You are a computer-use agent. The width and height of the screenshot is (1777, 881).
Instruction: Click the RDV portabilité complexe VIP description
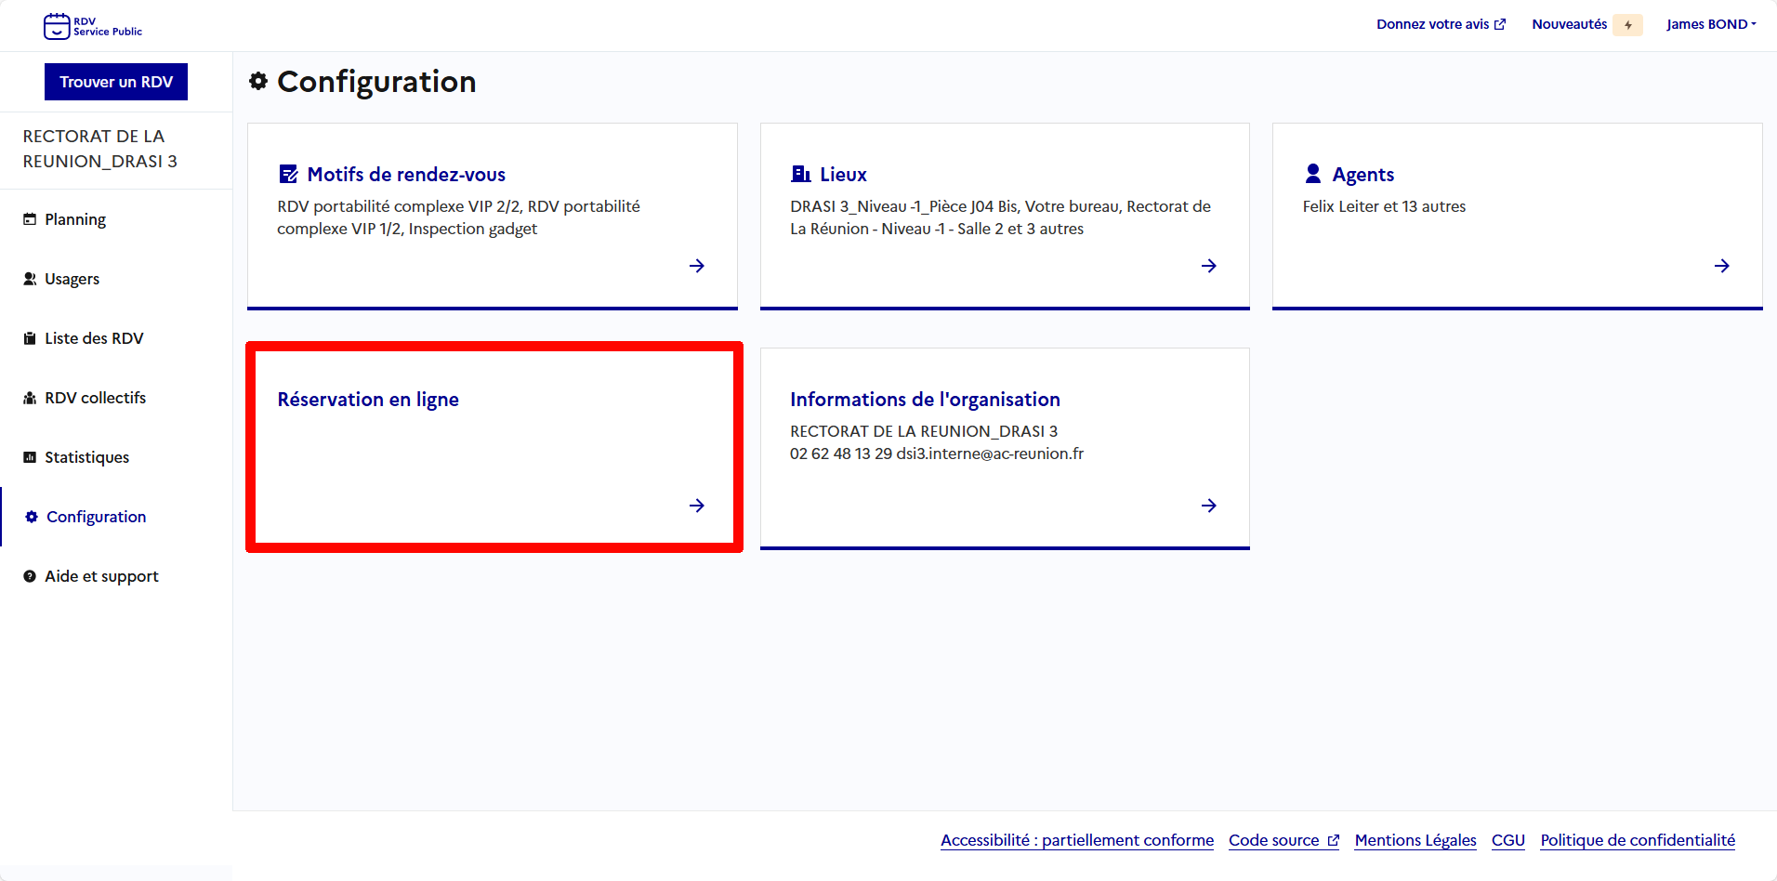point(458,217)
